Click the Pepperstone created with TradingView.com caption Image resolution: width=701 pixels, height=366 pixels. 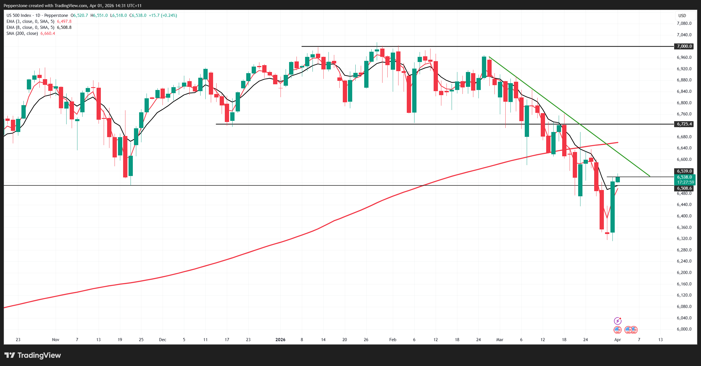pyautogui.click(x=73, y=6)
